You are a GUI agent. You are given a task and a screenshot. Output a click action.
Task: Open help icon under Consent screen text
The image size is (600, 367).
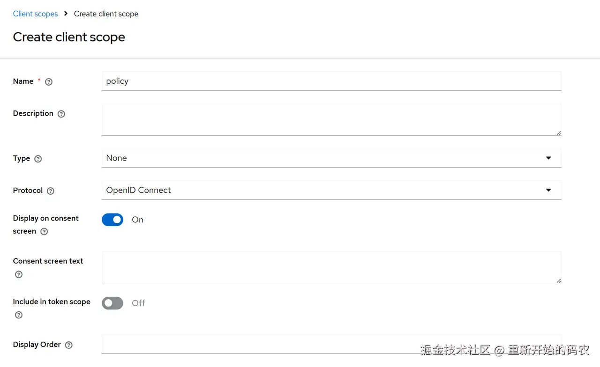[19, 274]
